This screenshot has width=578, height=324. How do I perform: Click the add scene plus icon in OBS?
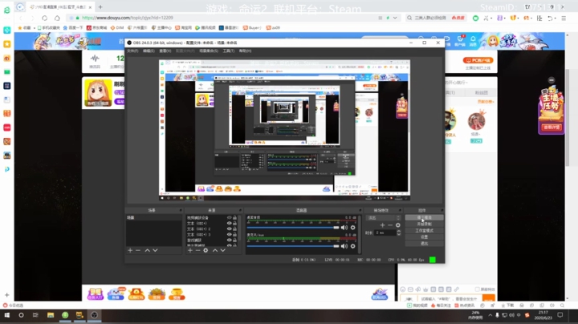pyautogui.click(x=130, y=250)
